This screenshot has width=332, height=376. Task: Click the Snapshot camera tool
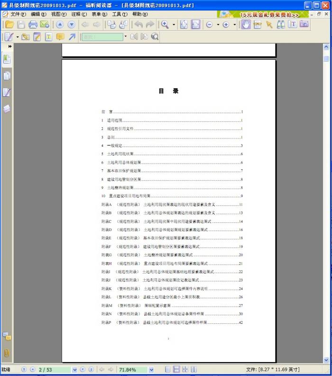[304, 25]
